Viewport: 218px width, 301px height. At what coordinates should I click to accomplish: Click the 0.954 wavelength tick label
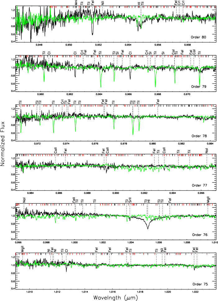(x=128, y=45)
